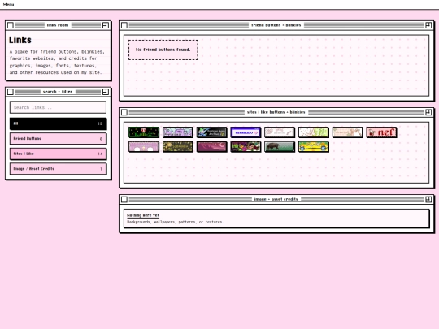Image resolution: width=439 pixels, height=329 pixels.
Task: Open the pale white button with pink swirl
Action: point(280,132)
